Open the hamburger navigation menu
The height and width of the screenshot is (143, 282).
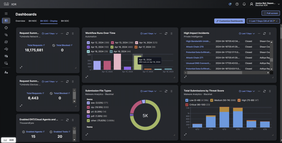6,14
